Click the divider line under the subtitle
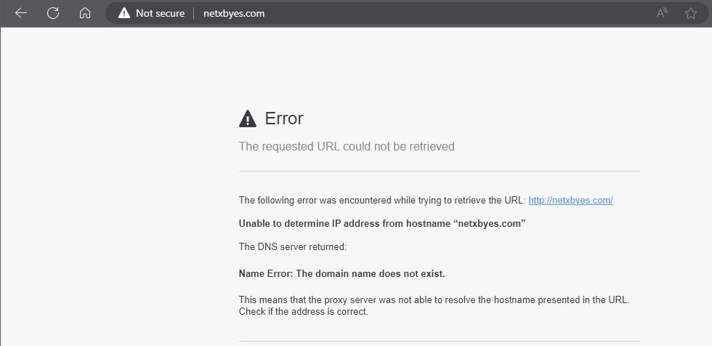 click(x=439, y=172)
